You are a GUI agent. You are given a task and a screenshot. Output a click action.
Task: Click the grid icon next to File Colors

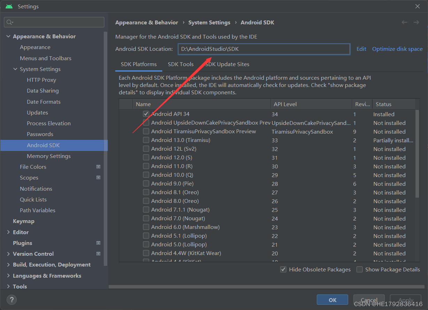(98, 167)
